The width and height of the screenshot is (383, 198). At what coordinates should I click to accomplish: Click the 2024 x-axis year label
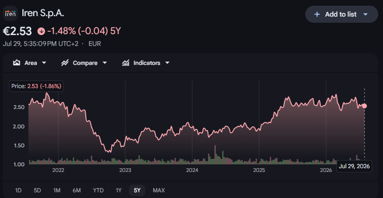(x=192, y=170)
